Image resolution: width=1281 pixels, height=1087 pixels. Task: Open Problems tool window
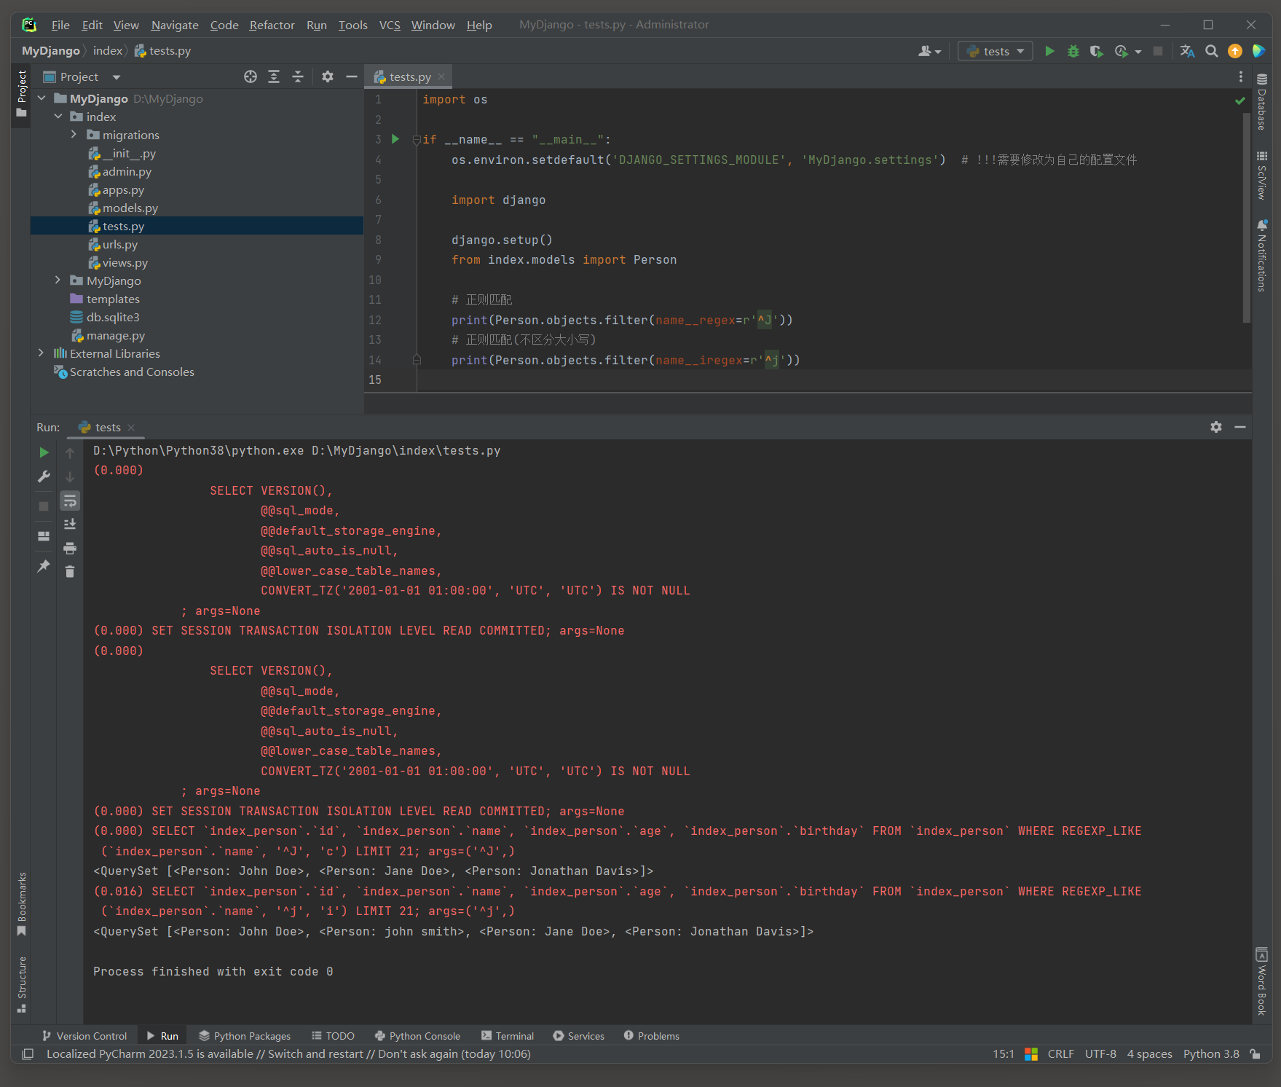click(x=652, y=1036)
